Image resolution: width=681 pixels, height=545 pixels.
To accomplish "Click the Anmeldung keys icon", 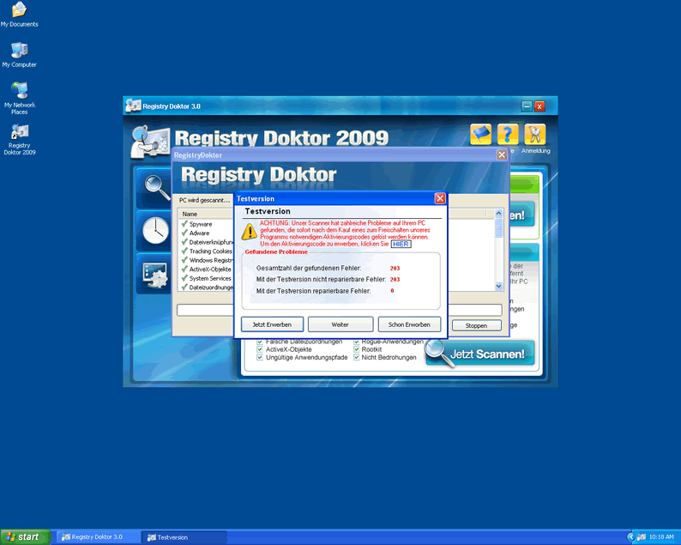I will coord(534,135).
